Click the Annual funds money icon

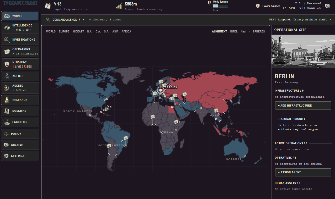pos(119,6)
